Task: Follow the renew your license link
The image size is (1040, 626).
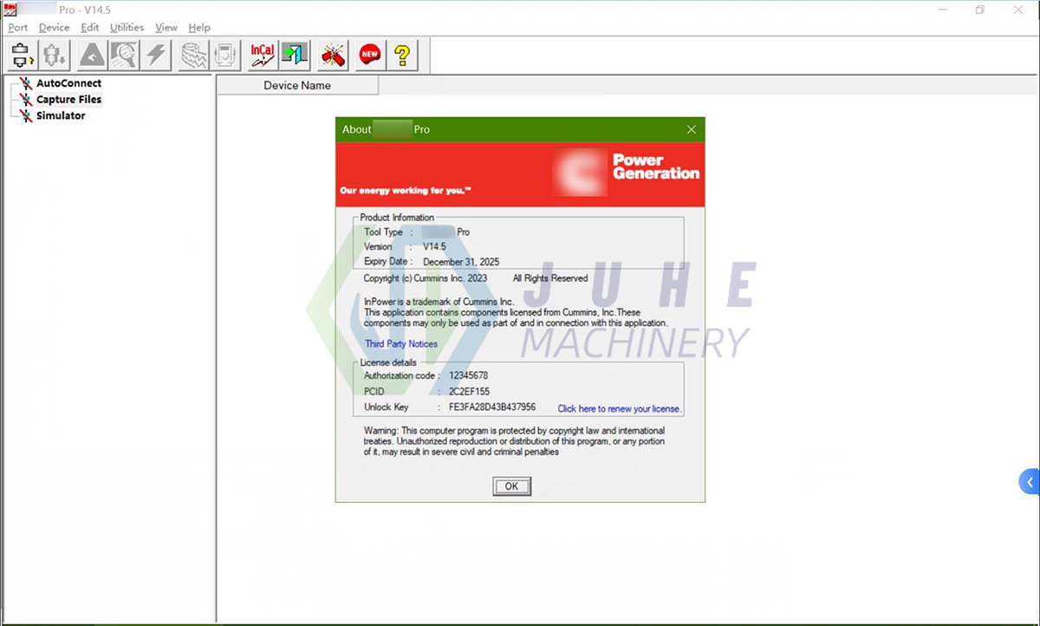Action: [x=618, y=408]
